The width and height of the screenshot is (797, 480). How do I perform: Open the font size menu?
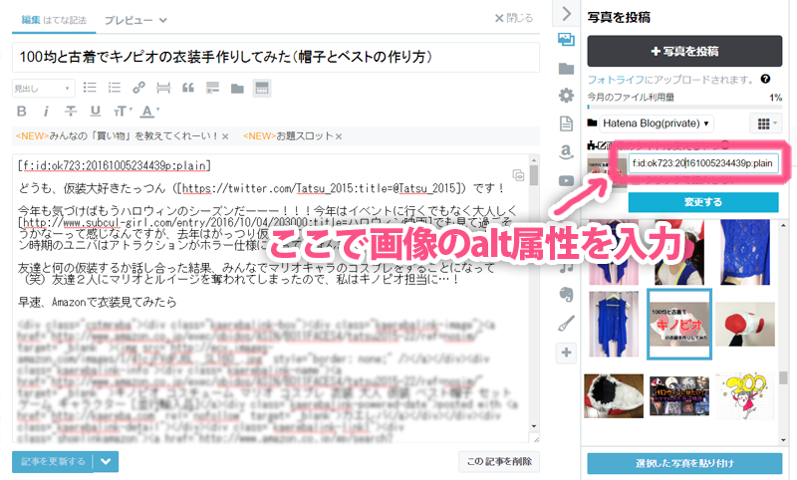click(122, 112)
